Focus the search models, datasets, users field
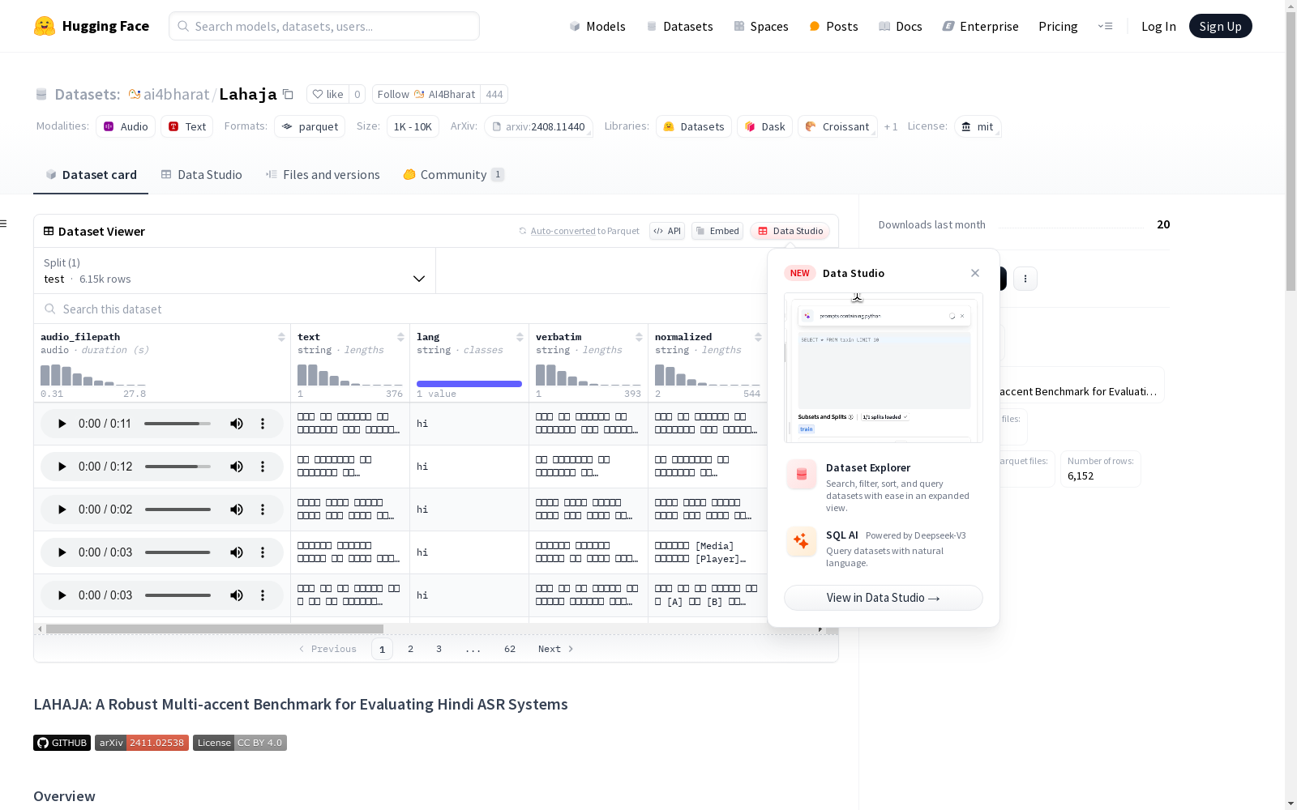Viewport: 1297px width, 810px height. (x=324, y=26)
